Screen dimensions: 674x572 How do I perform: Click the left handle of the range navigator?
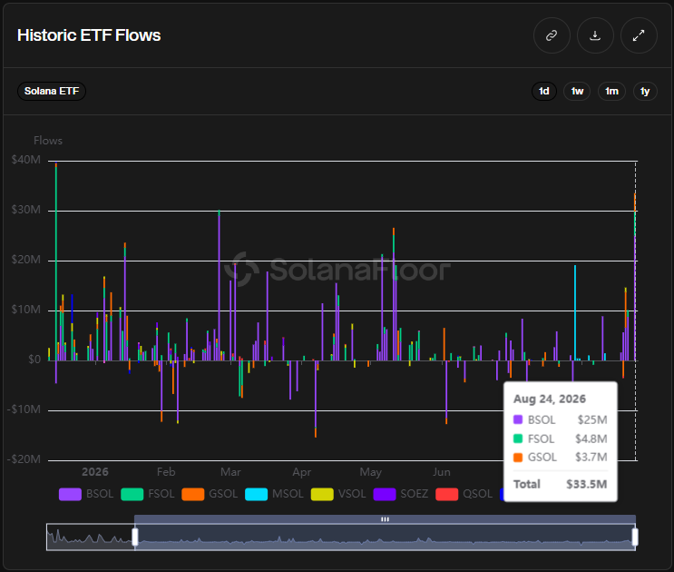coord(135,537)
